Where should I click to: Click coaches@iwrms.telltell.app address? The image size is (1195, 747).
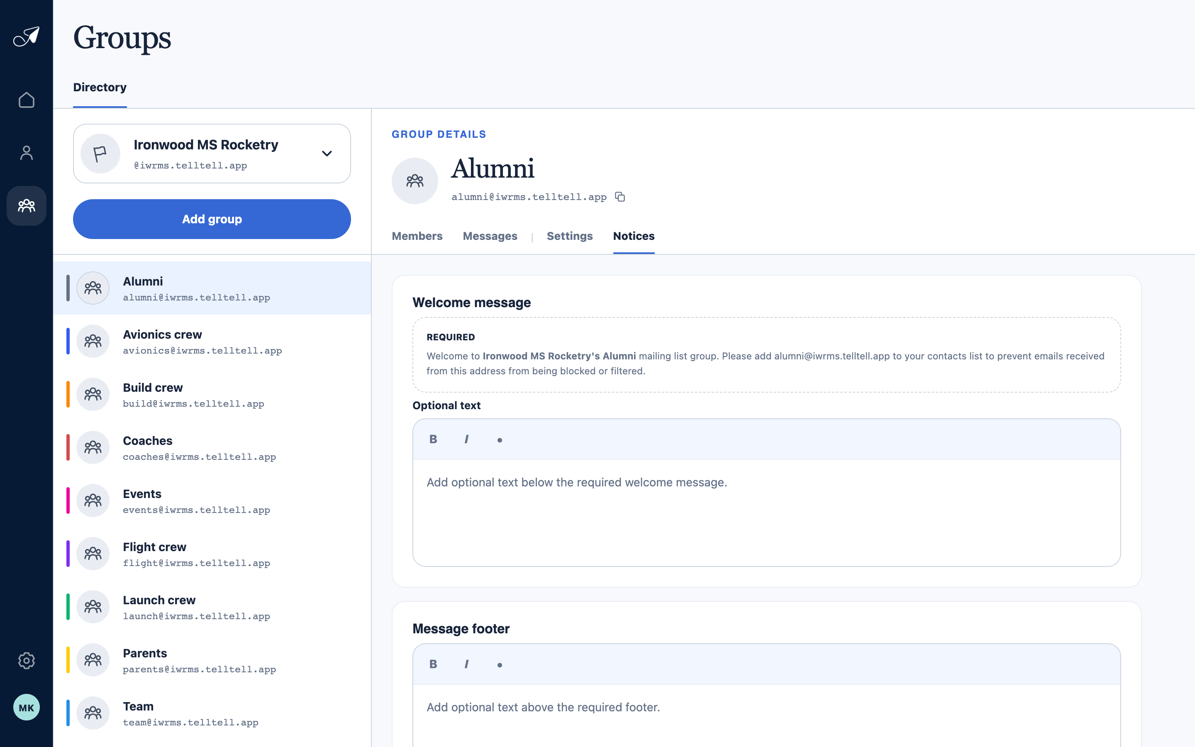(200, 457)
